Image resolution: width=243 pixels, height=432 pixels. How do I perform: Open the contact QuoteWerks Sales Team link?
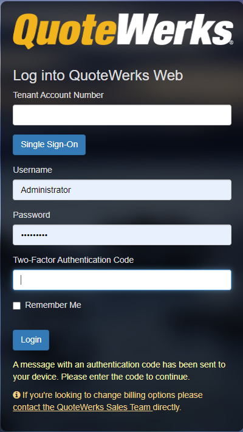pyautogui.click(x=83, y=407)
